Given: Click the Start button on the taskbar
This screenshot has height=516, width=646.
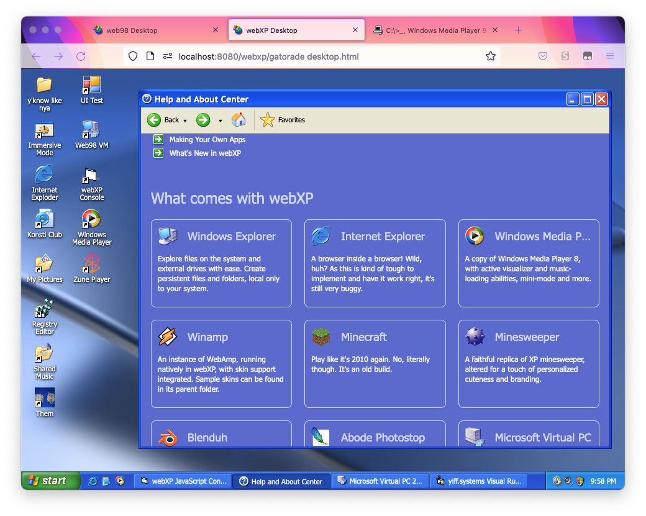Looking at the screenshot, I should tap(51, 481).
